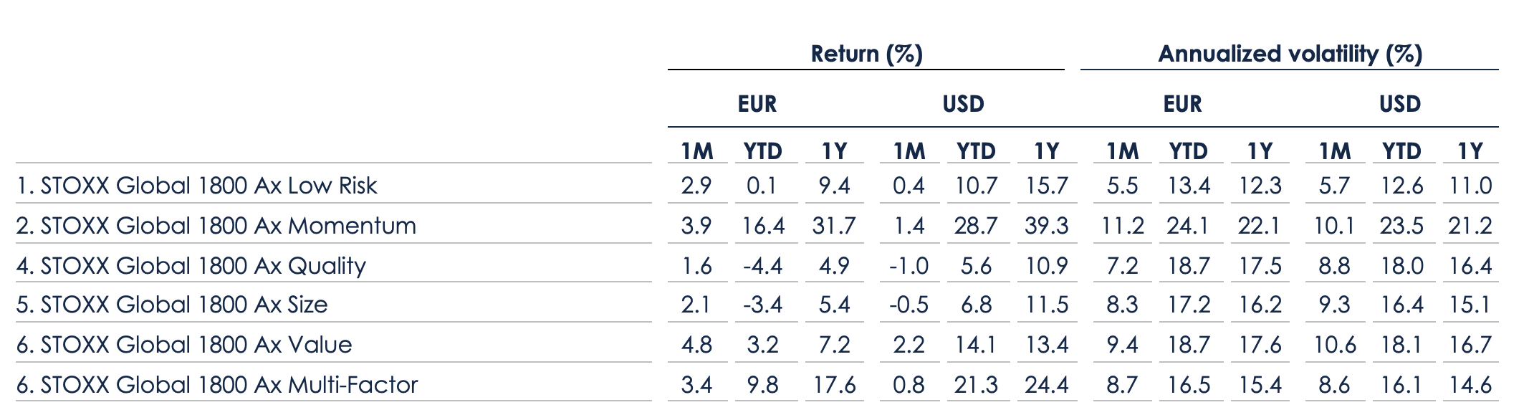
Task: Select Value's 10.6 USD 1M volatility cell
Action: [x=1335, y=345]
